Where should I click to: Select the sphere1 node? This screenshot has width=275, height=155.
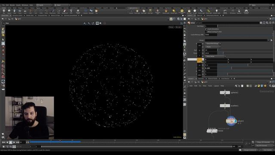coord(225,93)
